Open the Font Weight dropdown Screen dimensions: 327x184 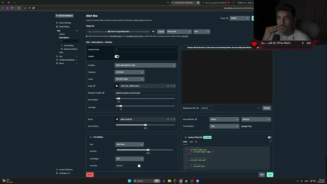pos(129,159)
